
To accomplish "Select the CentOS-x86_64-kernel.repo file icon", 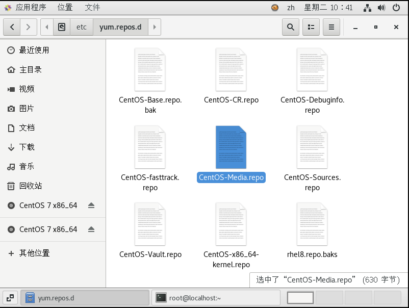I will pos(231,224).
